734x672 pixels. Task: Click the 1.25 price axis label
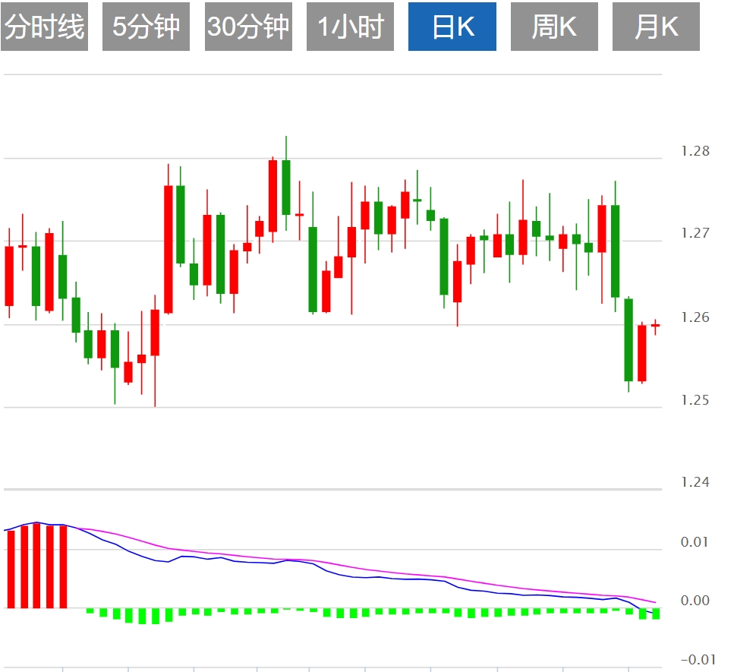coord(695,400)
